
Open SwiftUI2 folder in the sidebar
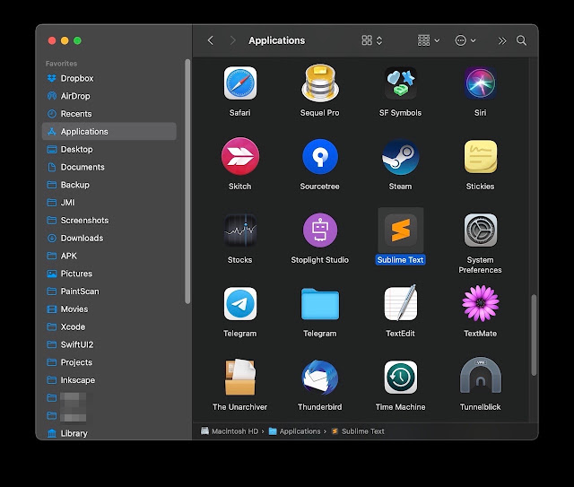click(x=109, y=344)
